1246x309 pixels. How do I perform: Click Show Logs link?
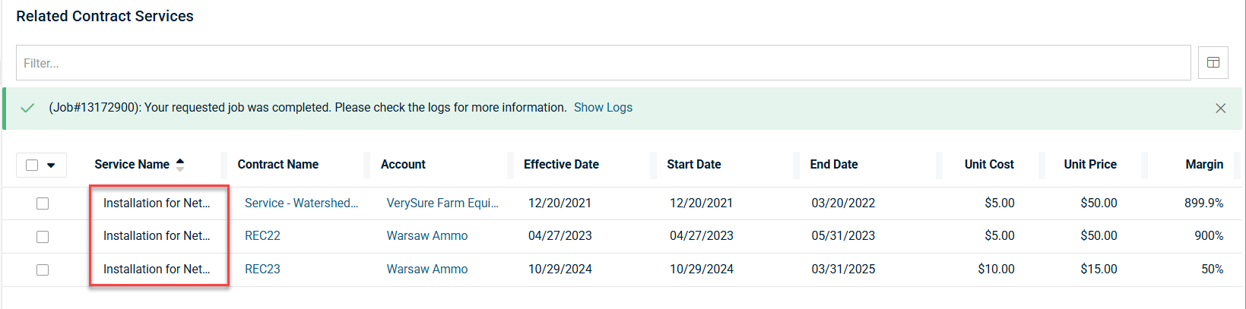point(603,108)
